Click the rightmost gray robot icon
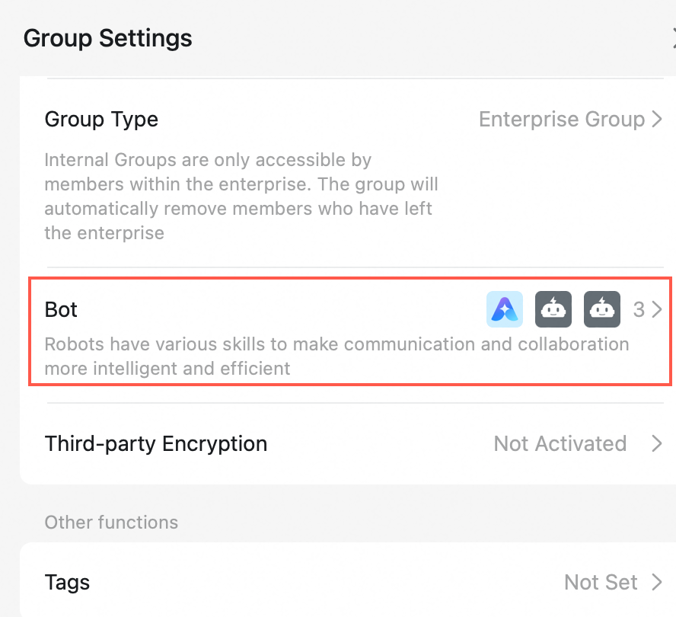Screen dimensions: 676x617 tap(602, 309)
